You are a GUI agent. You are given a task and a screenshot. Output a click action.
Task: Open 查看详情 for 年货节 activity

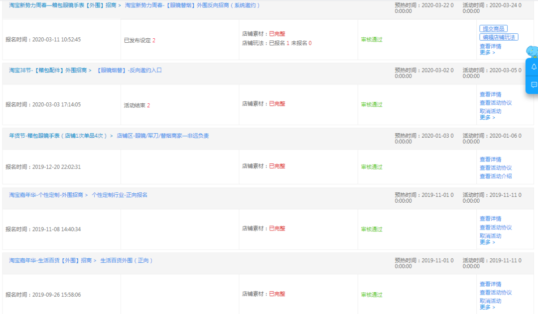(x=490, y=159)
